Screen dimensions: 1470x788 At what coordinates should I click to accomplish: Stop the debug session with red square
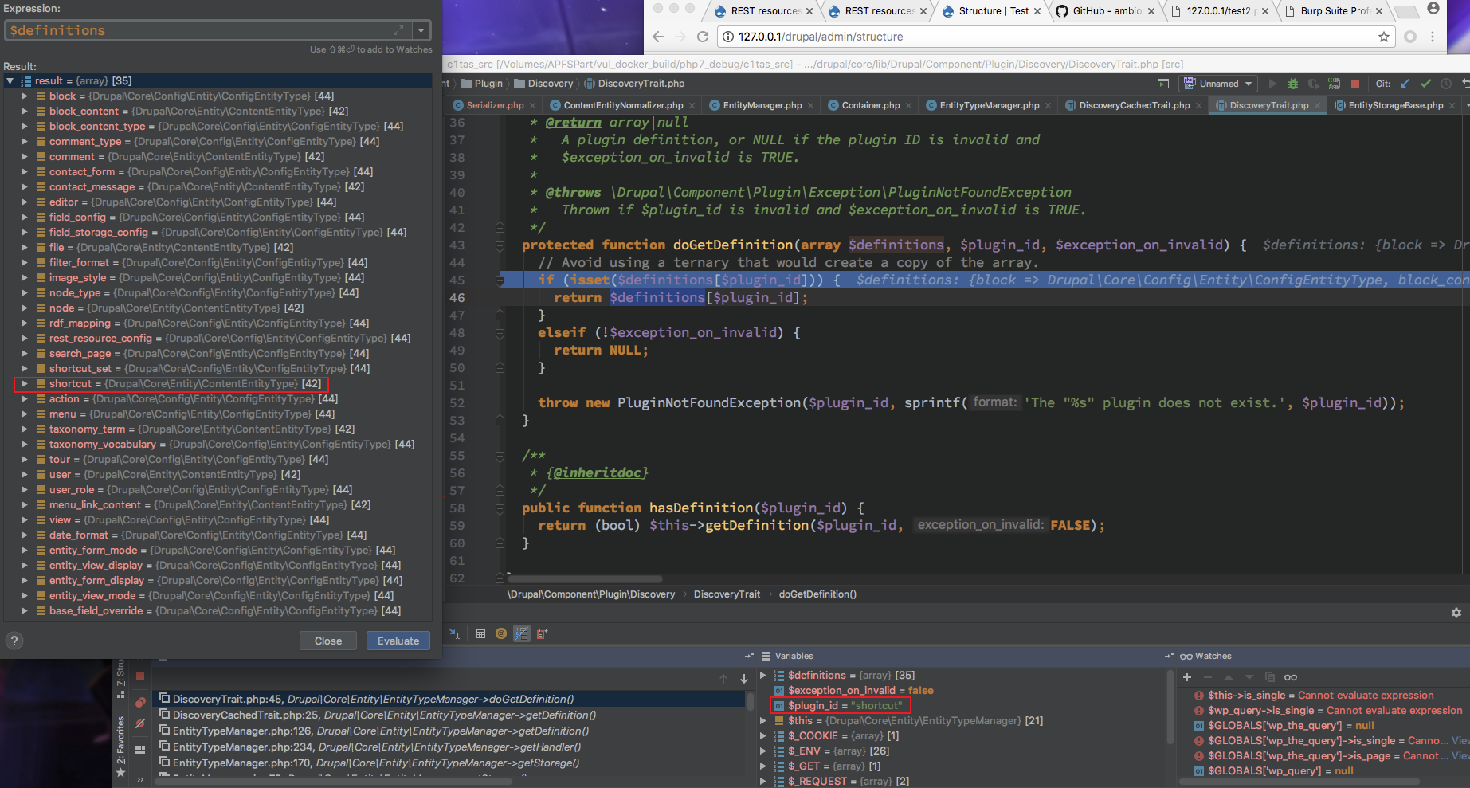[1354, 84]
